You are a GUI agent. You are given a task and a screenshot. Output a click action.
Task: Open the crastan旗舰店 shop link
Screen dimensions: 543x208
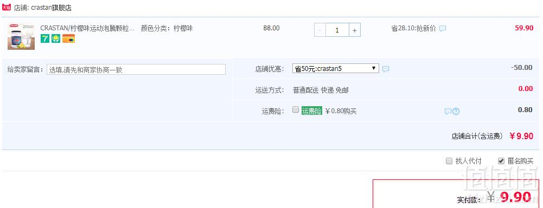point(51,8)
